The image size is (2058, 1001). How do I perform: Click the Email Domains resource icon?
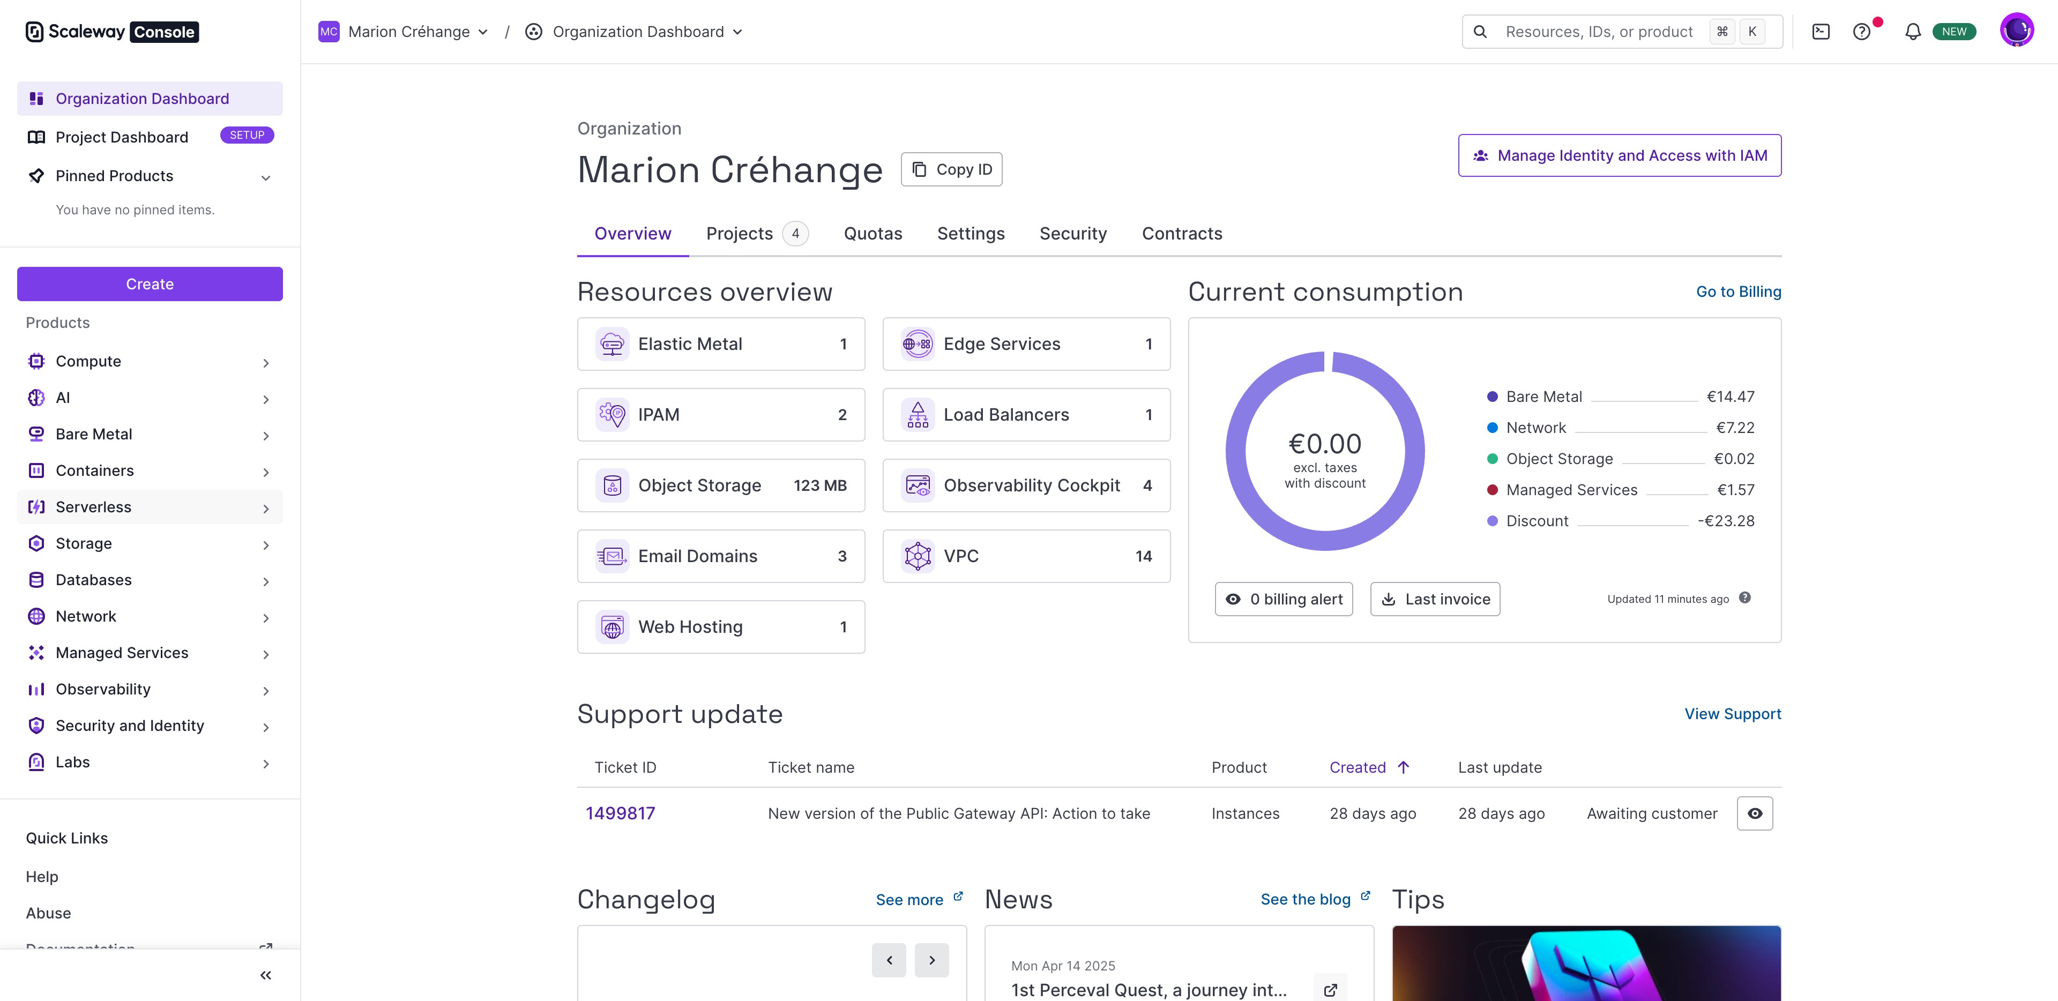click(x=612, y=556)
